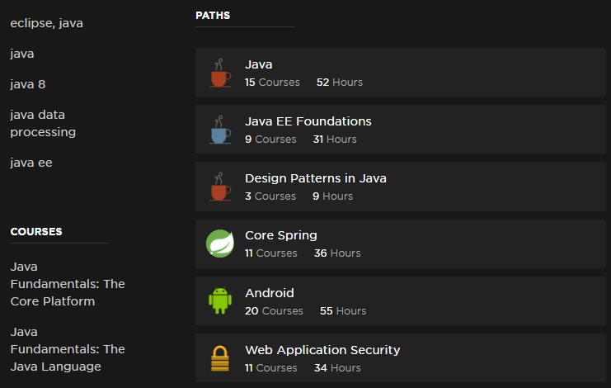Open the Java EE Foundations path
The height and width of the screenshot is (388, 611).
[x=308, y=121]
